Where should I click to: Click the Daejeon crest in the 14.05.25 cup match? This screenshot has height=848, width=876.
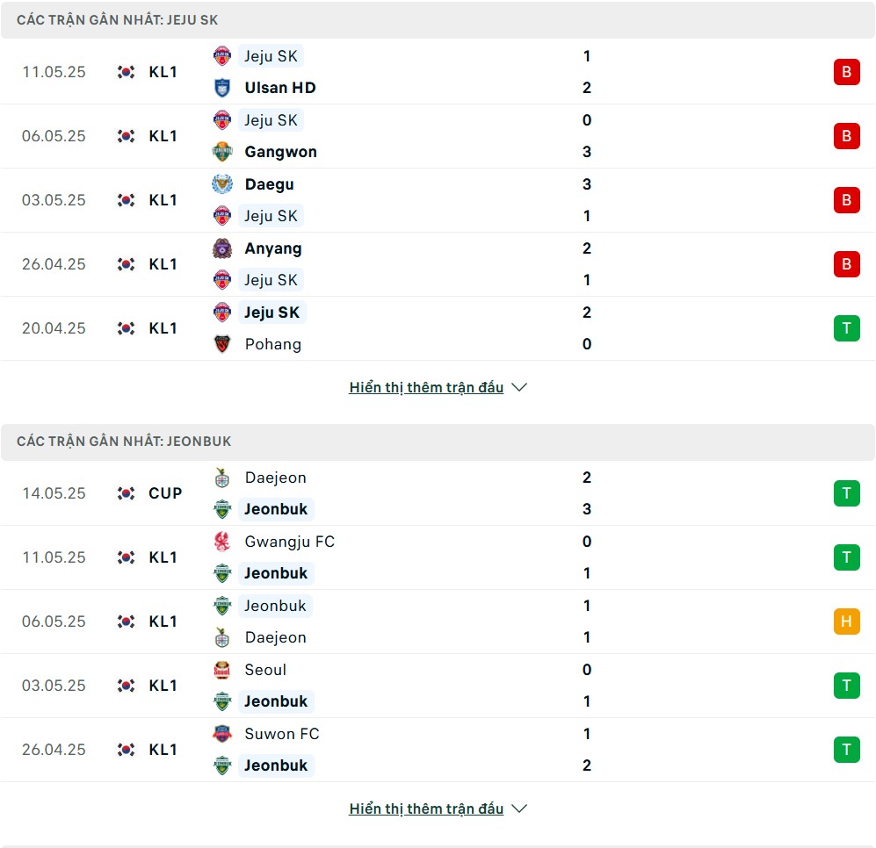tap(222, 478)
